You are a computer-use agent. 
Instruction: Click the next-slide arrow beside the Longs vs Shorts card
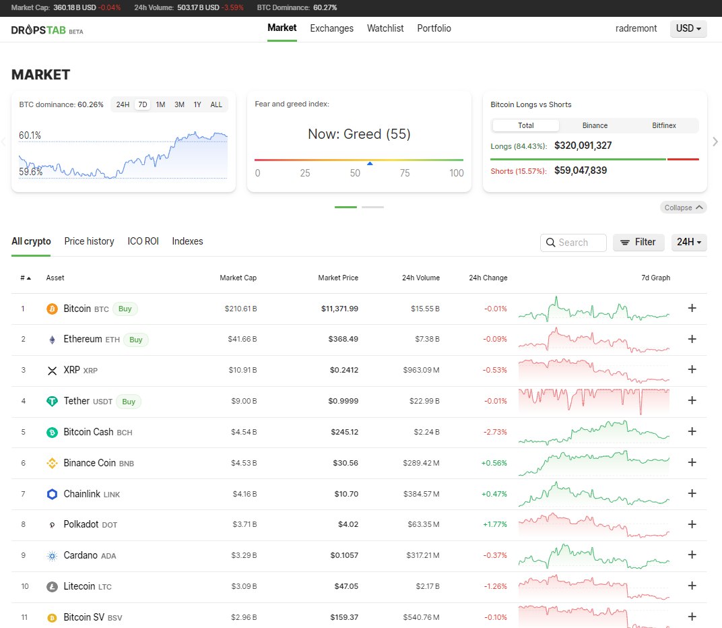click(x=715, y=142)
